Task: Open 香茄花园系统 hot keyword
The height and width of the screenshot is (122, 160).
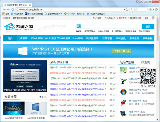Action: coord(90,31)
